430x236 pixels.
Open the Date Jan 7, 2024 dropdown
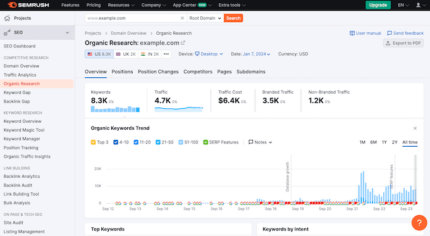point(256,54)
